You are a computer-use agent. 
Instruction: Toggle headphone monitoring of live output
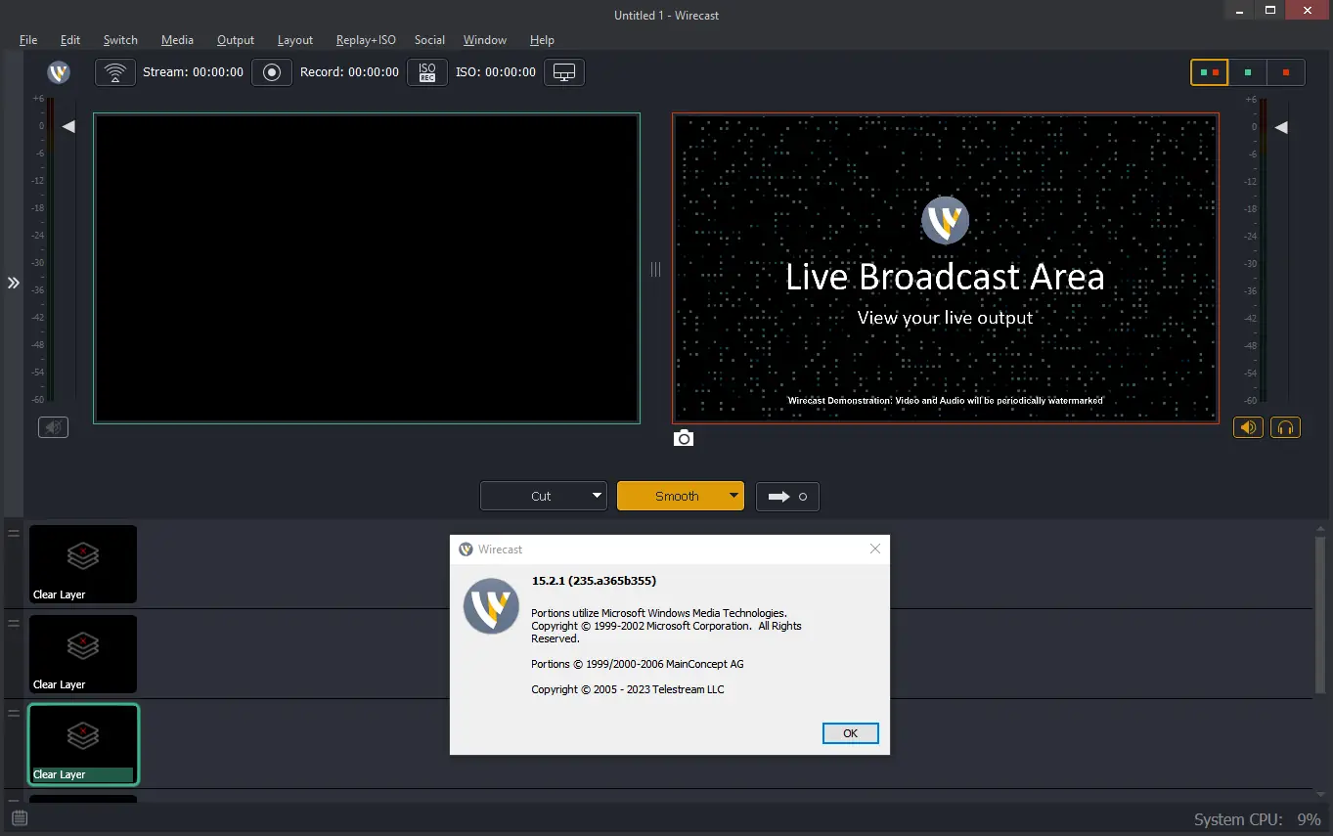pyautogui.click(x=1286, y=427)
